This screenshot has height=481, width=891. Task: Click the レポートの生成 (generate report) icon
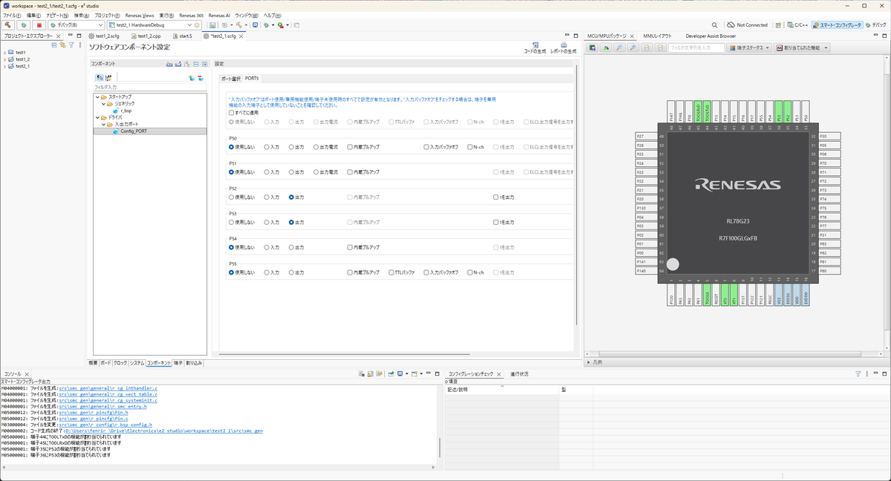563,45
